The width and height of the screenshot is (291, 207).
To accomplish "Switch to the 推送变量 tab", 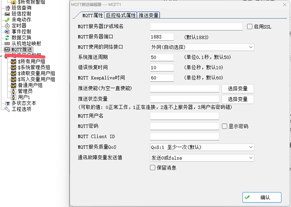I will pyautogui.click(x=149, y=15).
